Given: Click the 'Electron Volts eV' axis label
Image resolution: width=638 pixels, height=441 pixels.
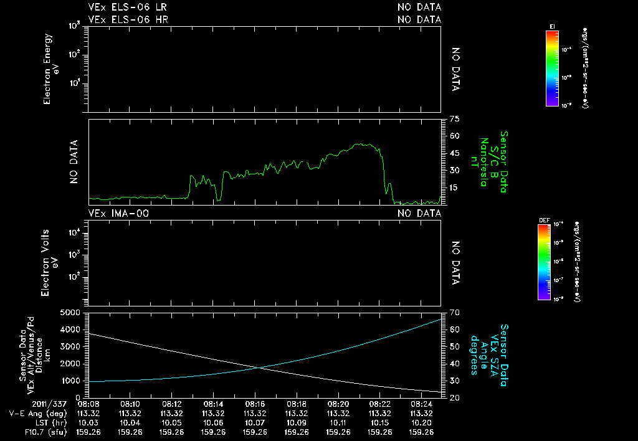Looking at the screenshot, I should point(49,263).
